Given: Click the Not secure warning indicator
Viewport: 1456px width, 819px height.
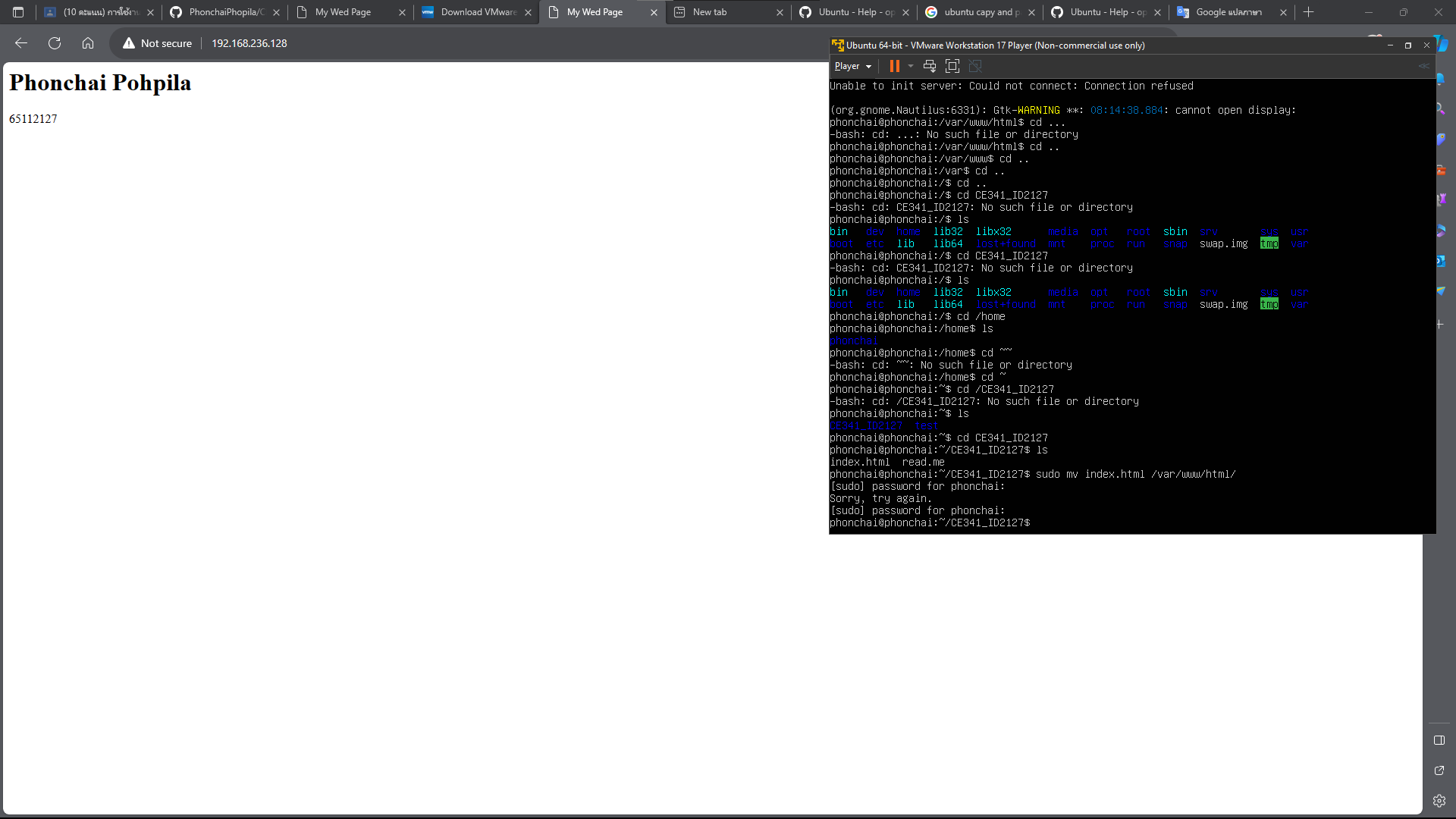Looking at the screenshot, I should [157, 43].
